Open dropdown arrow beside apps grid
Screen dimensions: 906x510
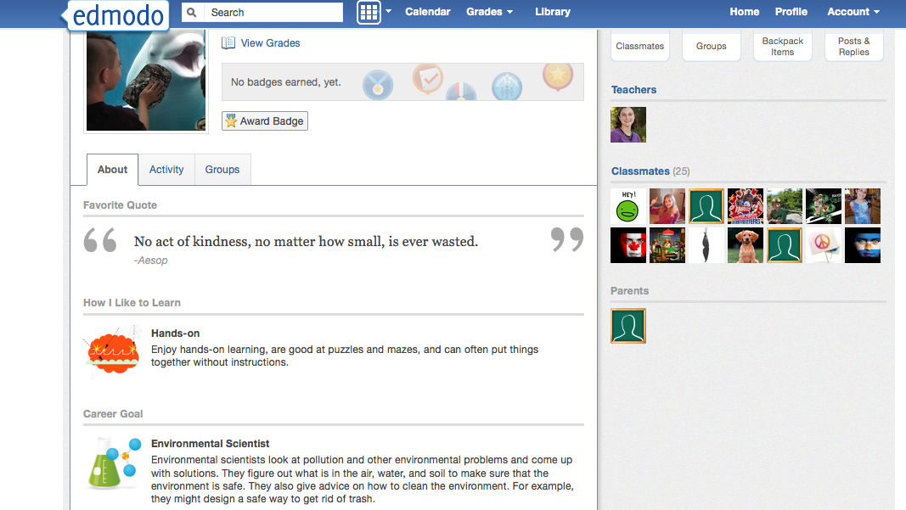click(x=388, y=12)
